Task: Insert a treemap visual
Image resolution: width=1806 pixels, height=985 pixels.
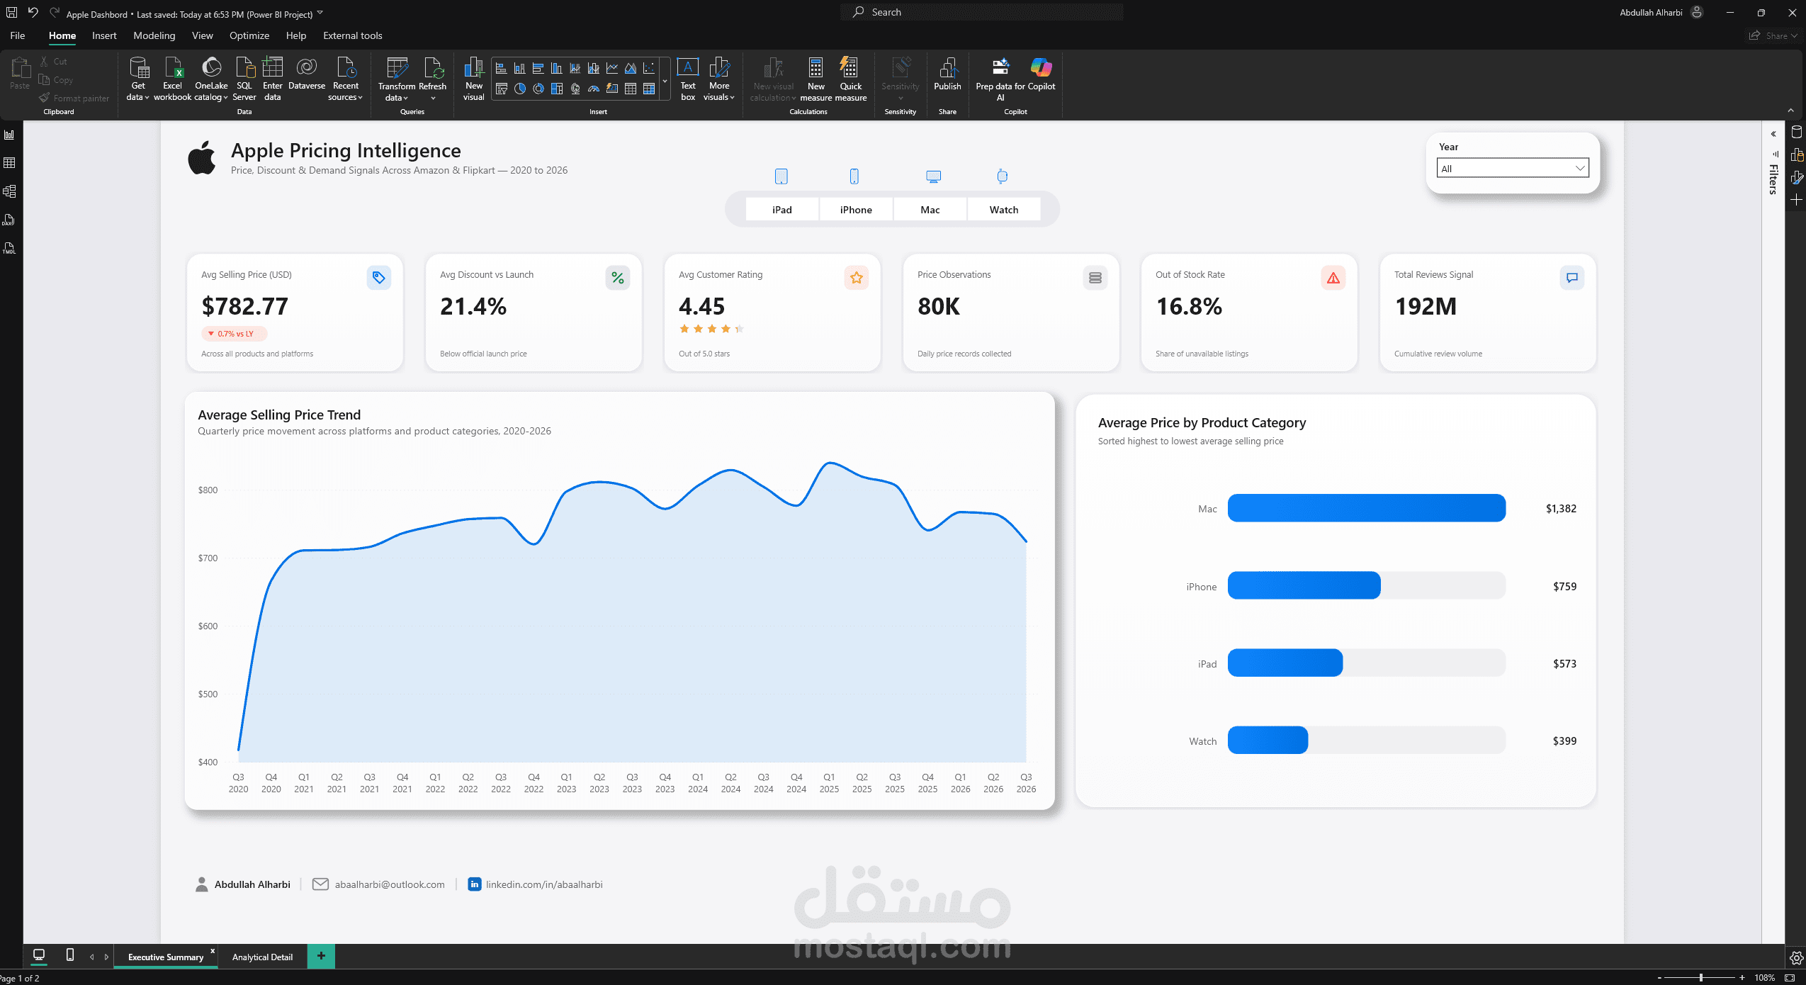Action: click(556, 89)
